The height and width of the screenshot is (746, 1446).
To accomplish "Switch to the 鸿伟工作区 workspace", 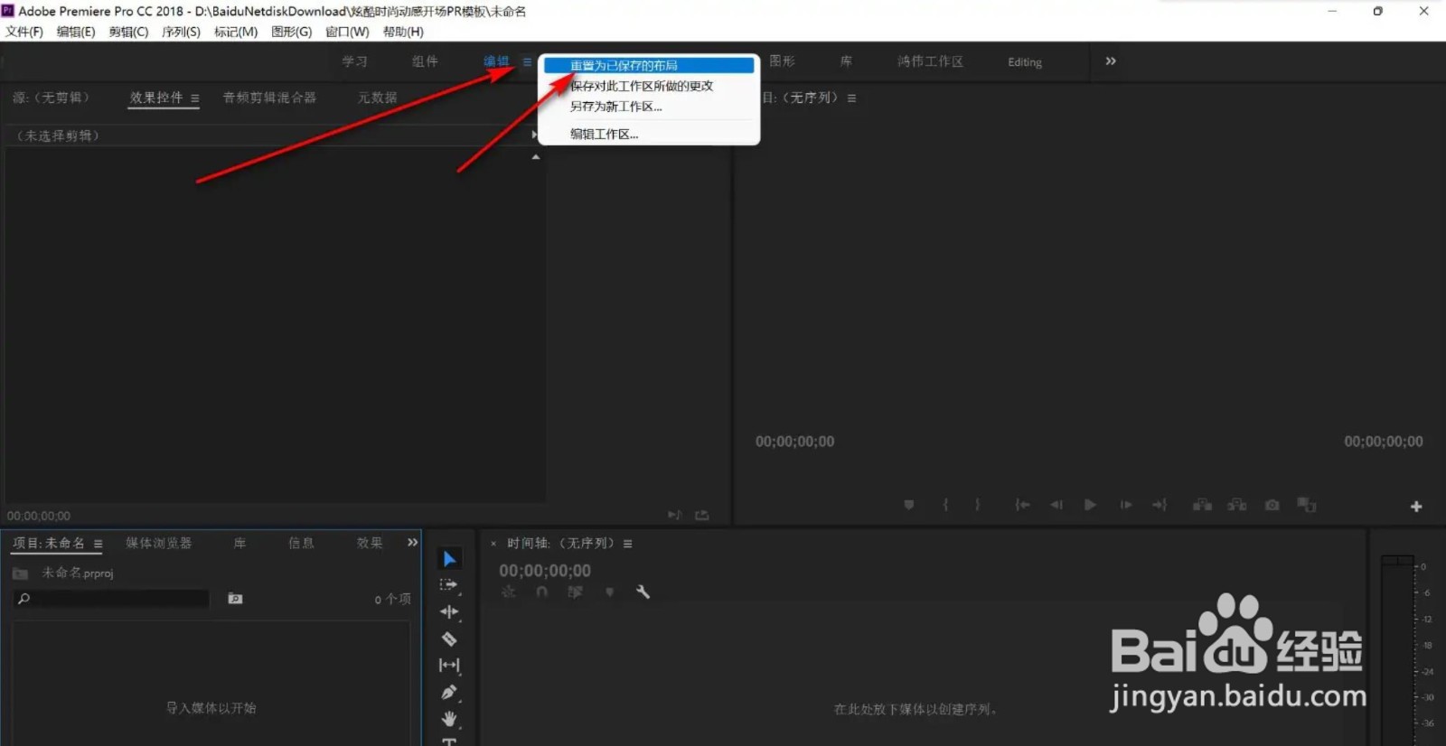I will point(930,61).
